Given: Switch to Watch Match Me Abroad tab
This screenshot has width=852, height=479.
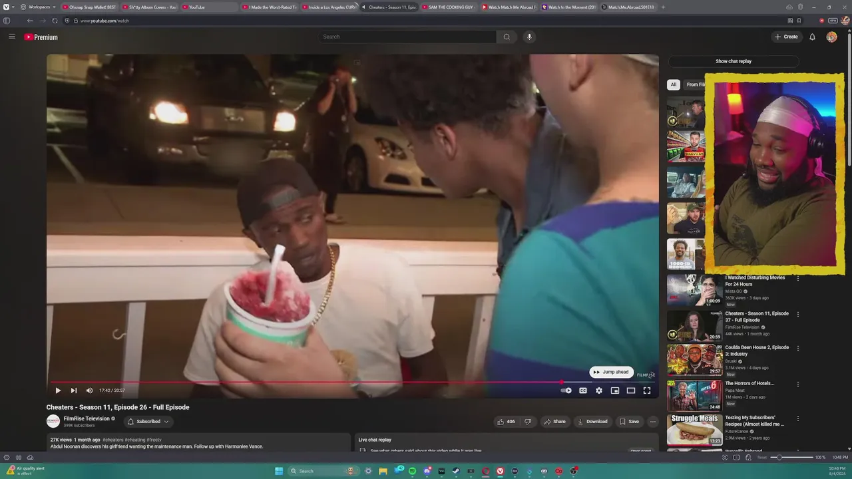Looking at the screenshot, I should [x=509, y=7].
